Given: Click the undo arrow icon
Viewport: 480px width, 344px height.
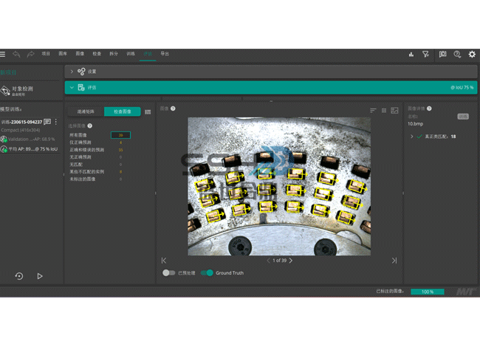Looking at the screenshot, I should pos(17,54).
